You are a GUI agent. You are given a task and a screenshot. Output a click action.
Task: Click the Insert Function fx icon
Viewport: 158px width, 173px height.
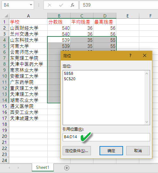72,5
